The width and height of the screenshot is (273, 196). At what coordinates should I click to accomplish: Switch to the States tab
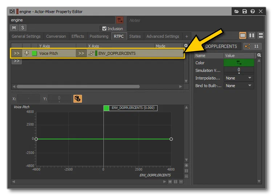[135, 36]
